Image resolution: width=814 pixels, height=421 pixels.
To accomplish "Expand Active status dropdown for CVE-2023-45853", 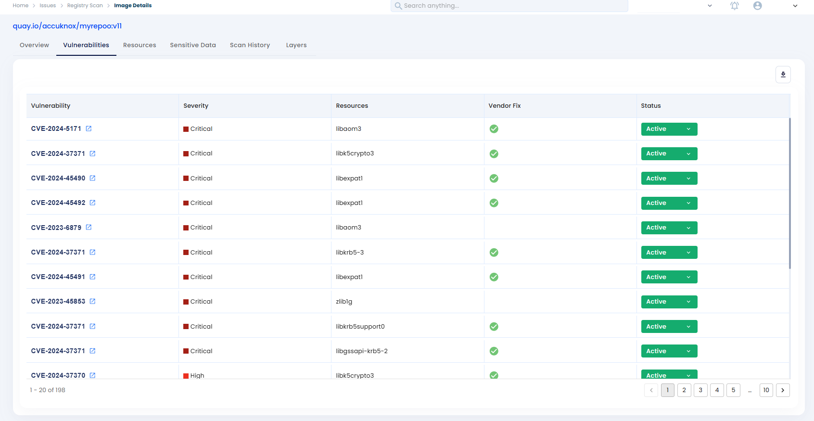I will (669, 302).
